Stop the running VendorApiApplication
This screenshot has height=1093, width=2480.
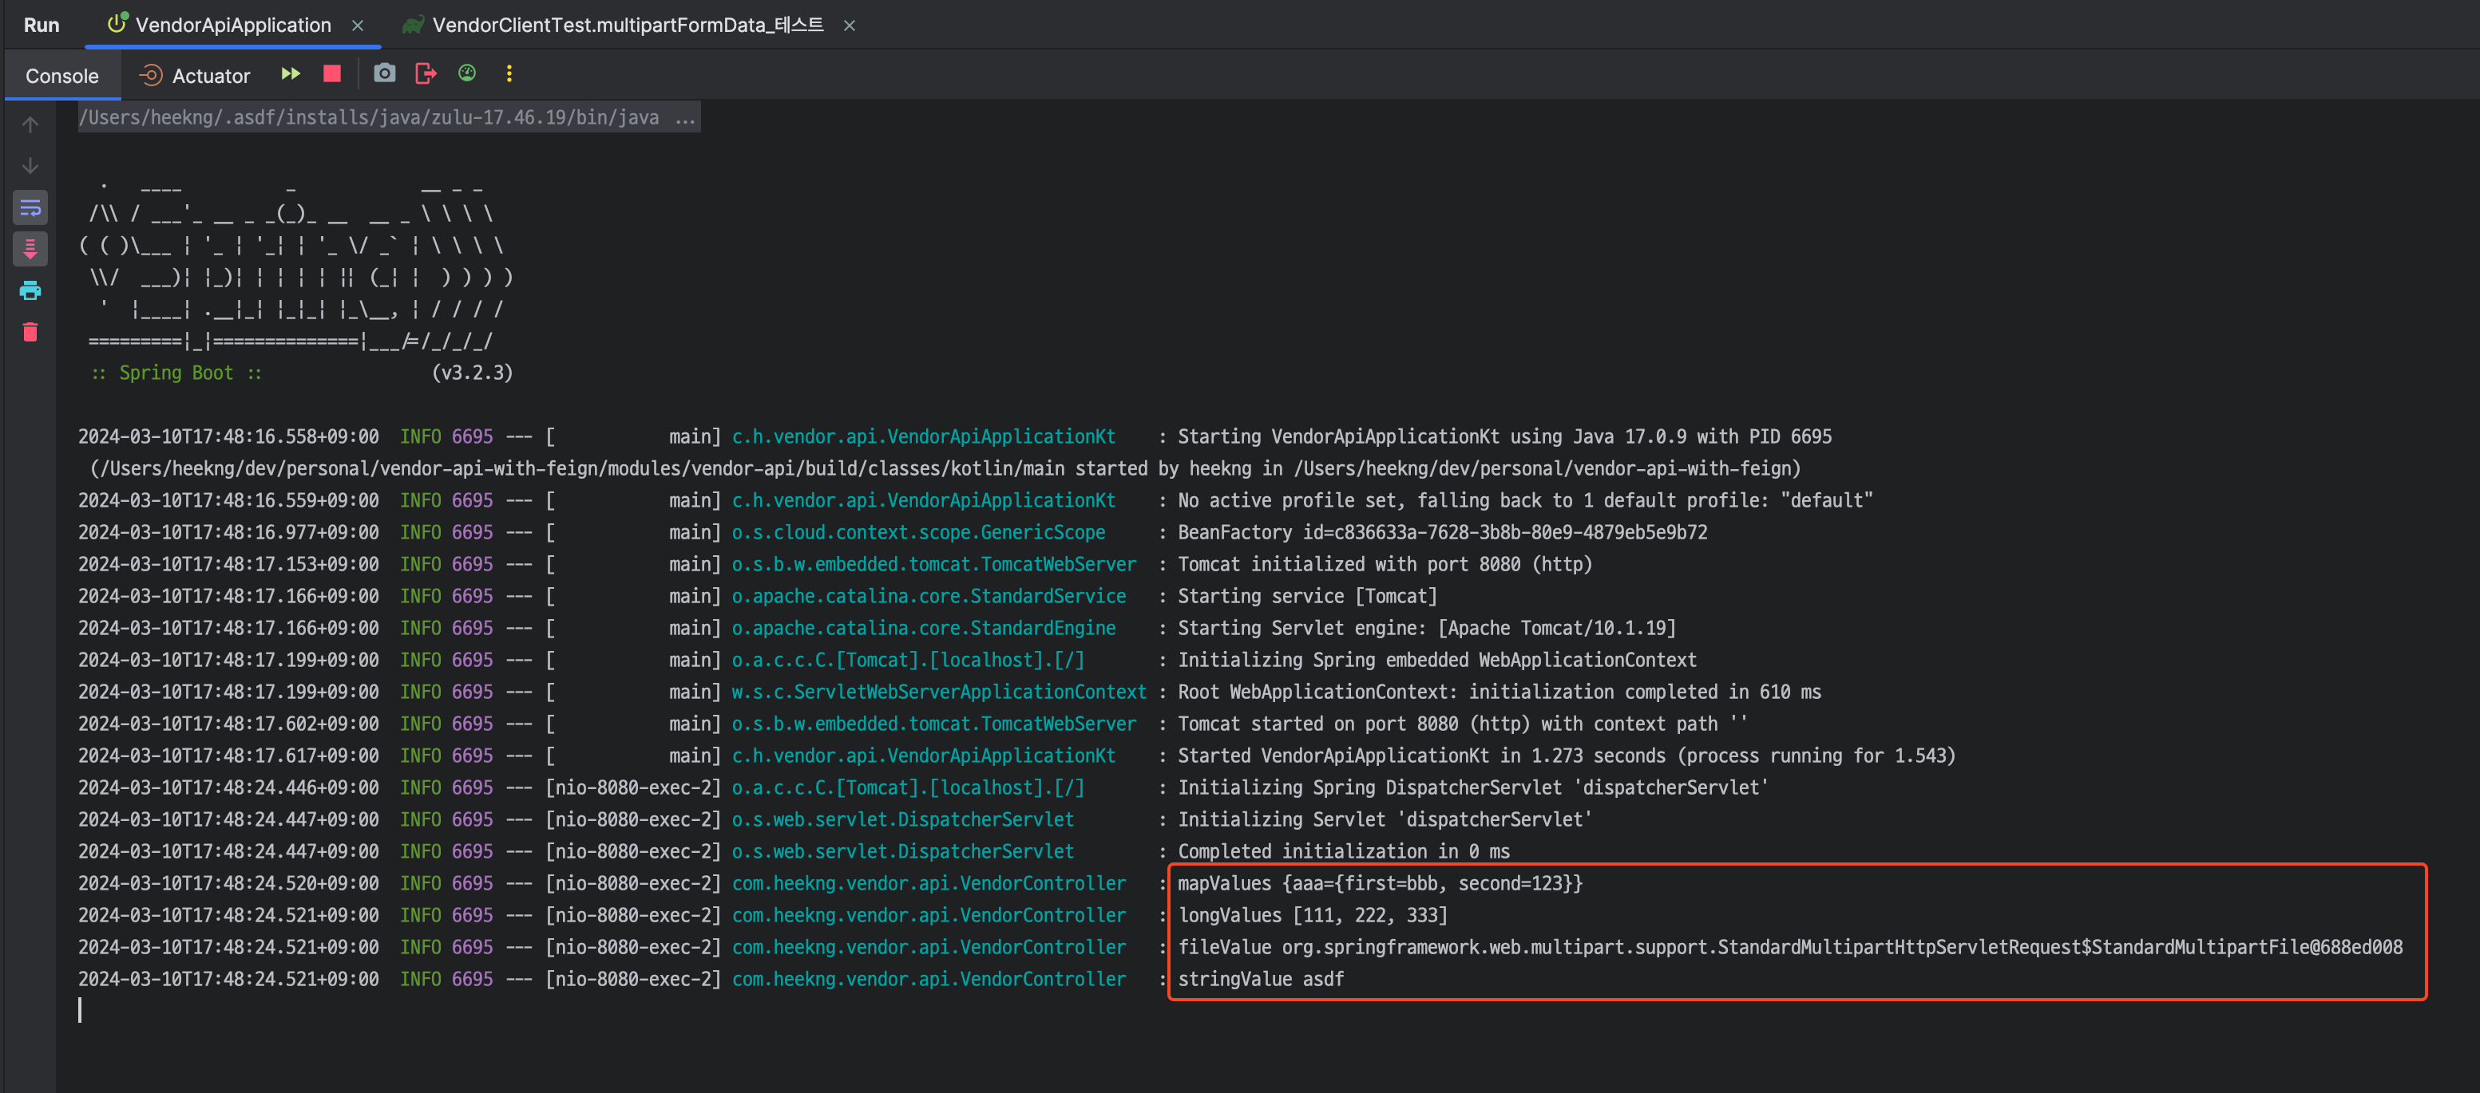click(x=332, y=74)
